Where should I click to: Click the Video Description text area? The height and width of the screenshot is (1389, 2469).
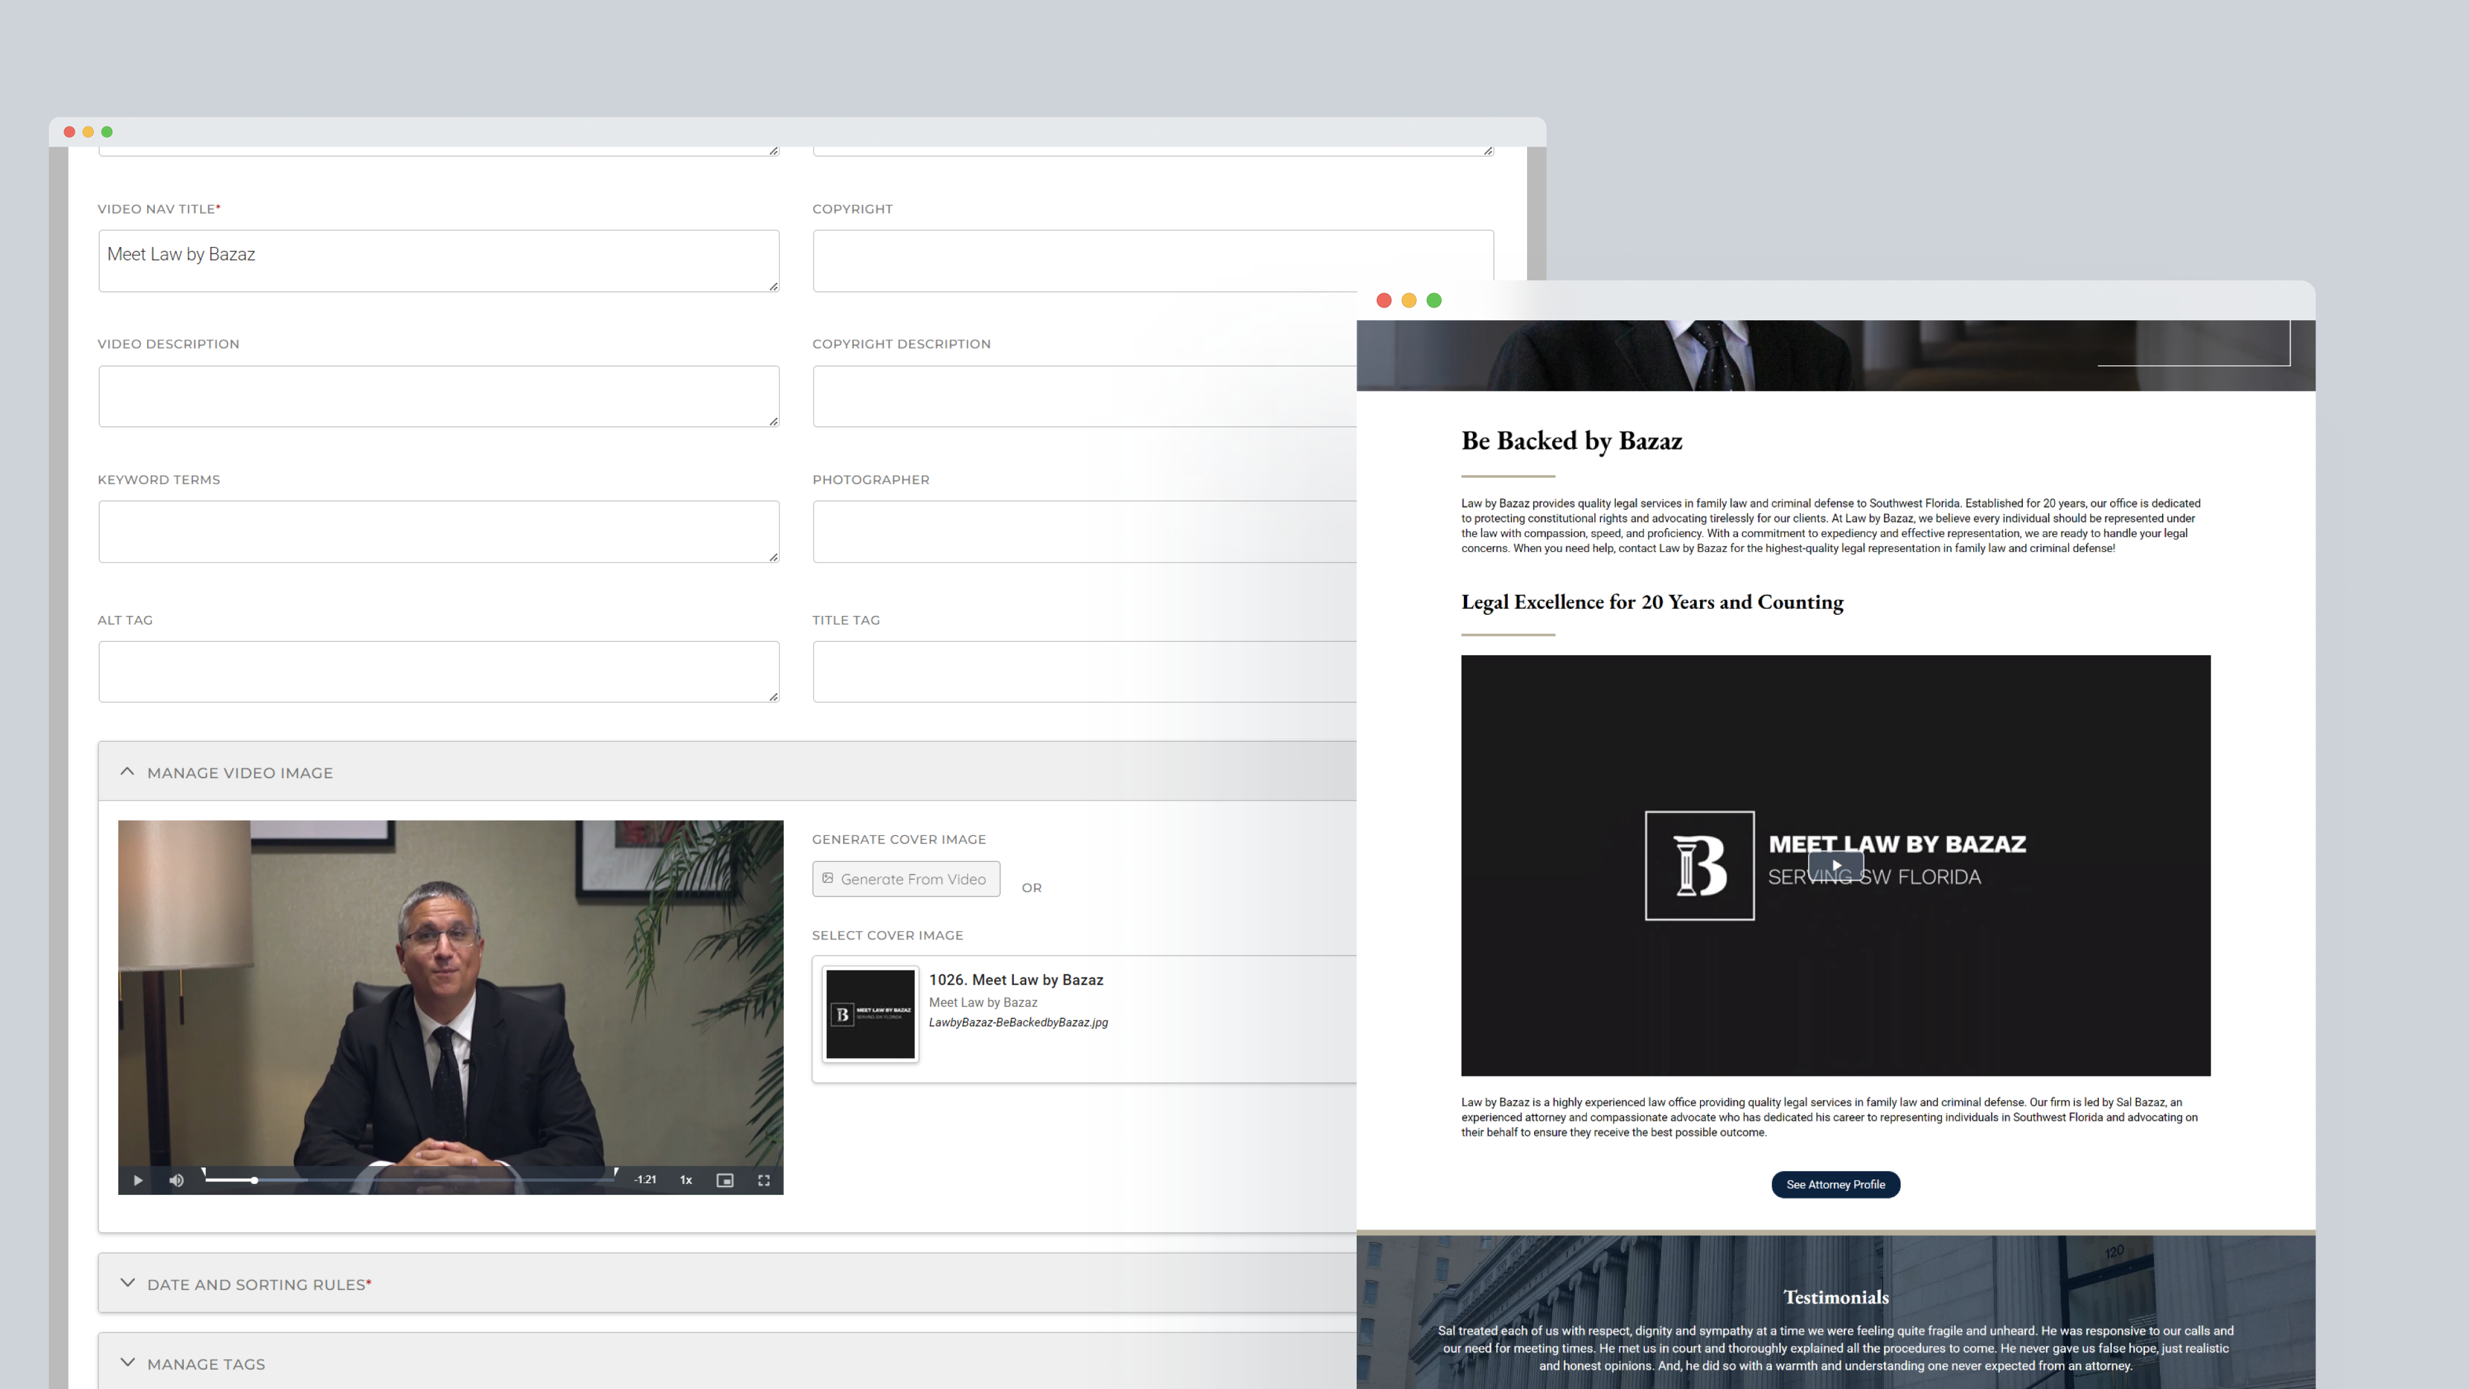[438, 396]
